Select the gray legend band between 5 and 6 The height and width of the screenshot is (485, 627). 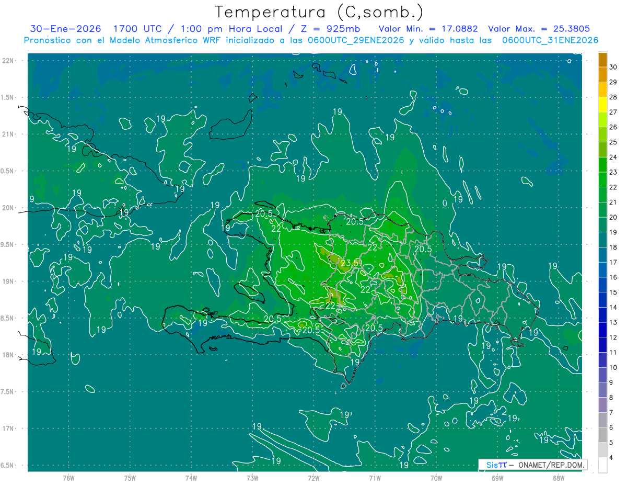point(602,435)
